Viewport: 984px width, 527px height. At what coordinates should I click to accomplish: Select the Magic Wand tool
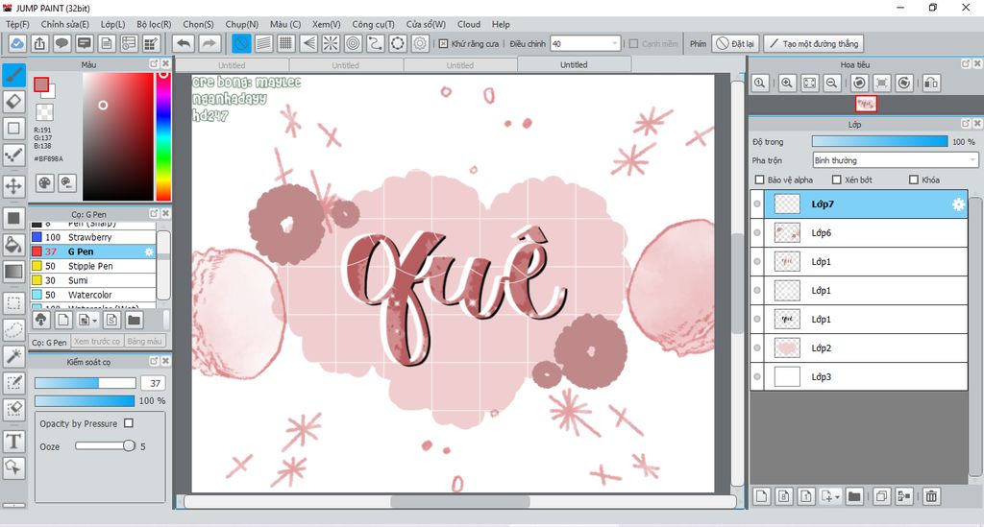click(13, 356)
